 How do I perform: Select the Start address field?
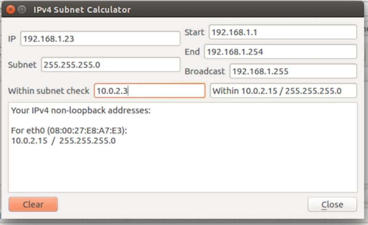pyautogui.click(x=282, y=32)
